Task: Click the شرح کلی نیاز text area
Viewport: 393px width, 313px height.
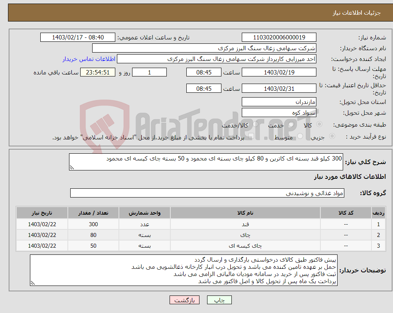Action: [206, 162]
